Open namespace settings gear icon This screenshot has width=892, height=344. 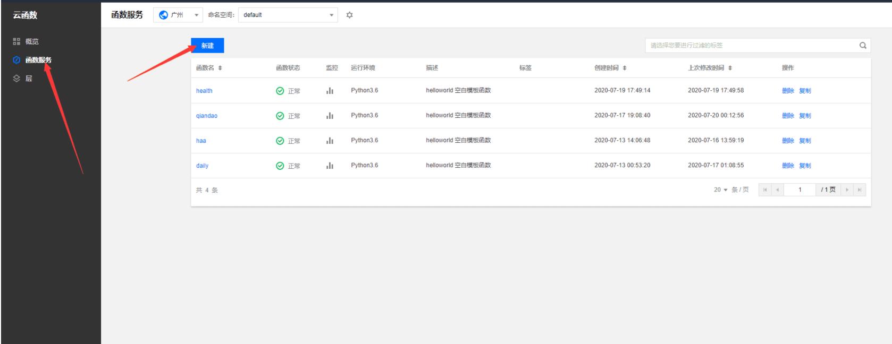tap(349, 15)
